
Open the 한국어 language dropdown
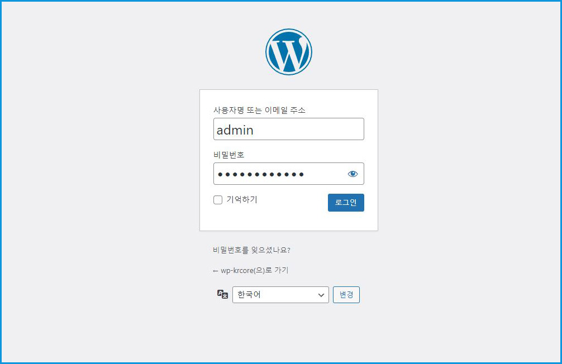point(280,295)
